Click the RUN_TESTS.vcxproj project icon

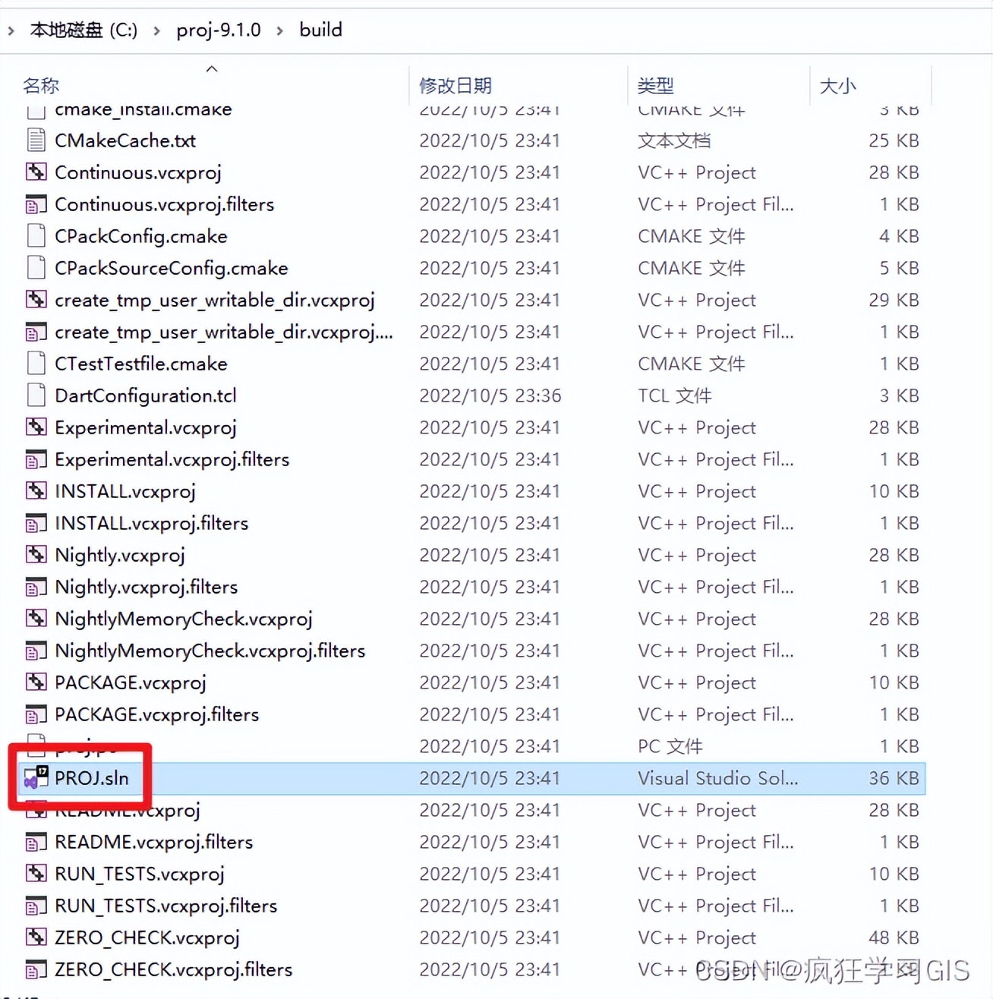click(36, 874)
